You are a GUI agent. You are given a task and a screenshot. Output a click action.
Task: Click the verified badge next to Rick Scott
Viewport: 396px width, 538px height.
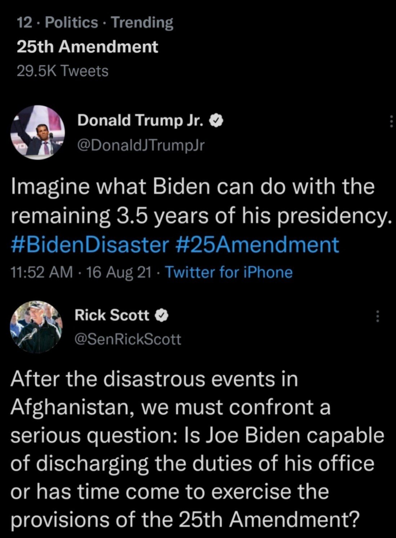(162, 316)
